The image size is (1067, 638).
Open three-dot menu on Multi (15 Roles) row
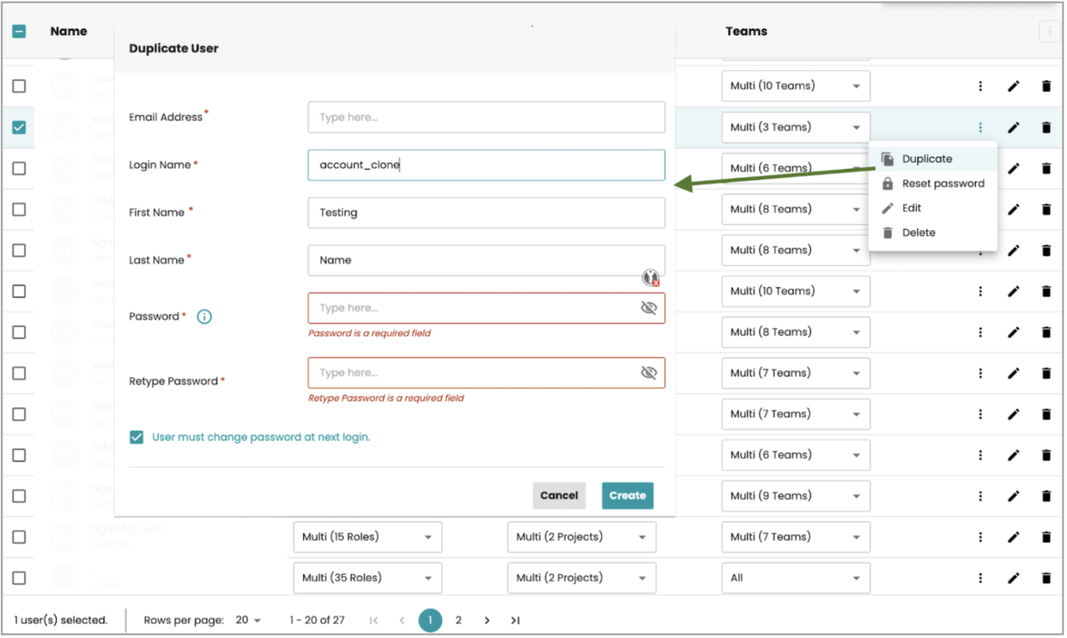980,537
